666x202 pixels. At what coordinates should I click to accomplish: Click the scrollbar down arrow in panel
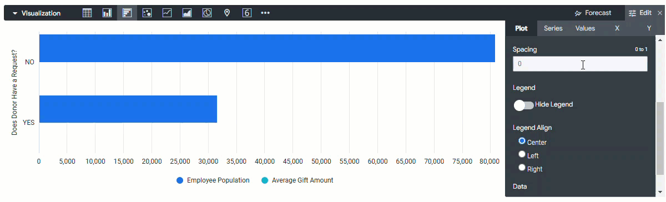click(660, 191)
